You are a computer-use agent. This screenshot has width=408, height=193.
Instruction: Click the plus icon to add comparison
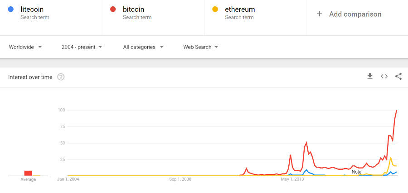tap(319, 14)
